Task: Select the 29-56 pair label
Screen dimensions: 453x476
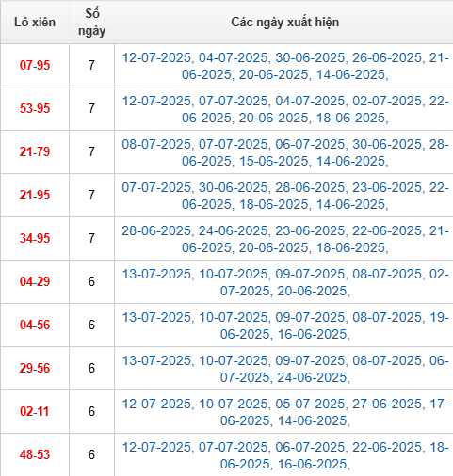Action: [35, 368]
